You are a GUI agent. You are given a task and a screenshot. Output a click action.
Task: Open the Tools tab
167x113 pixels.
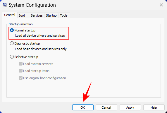click(64, 15)
